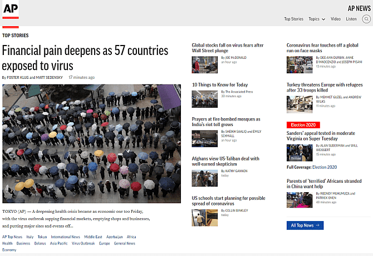
Task: Click the AP NEWS title text
Action: tap(359, 8)
